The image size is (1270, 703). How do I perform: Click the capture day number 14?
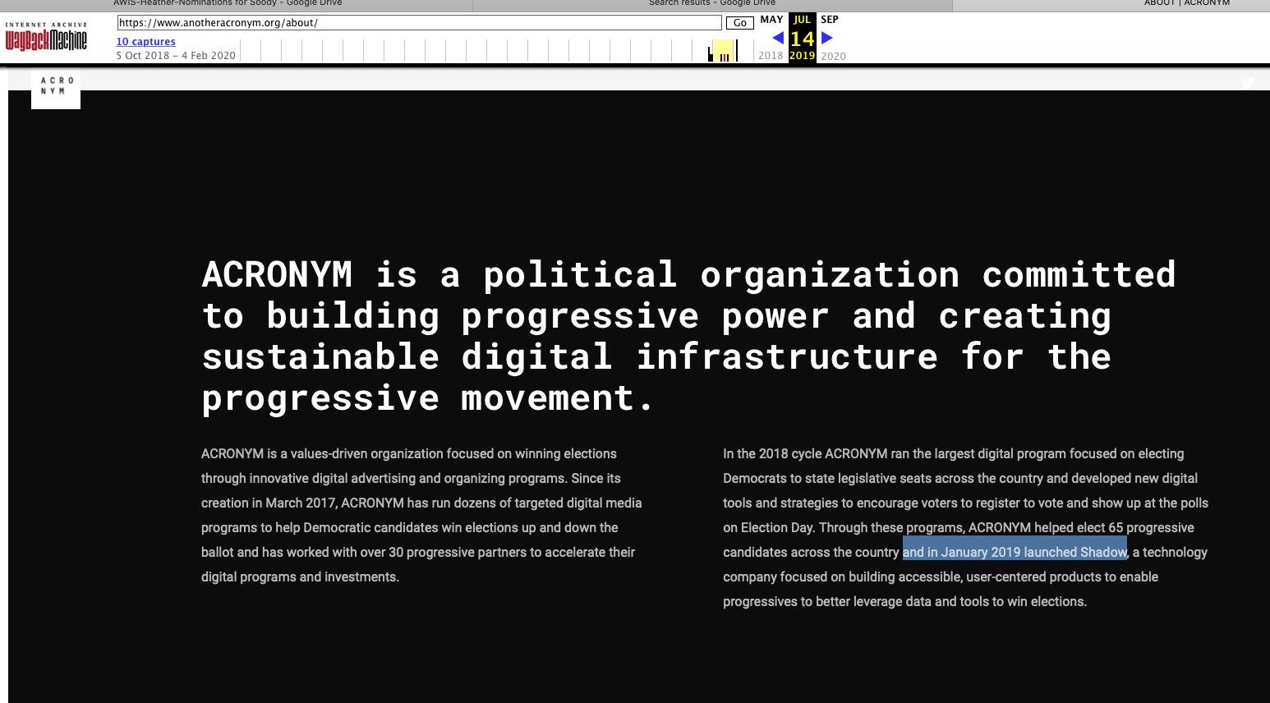tap(802, 39)
